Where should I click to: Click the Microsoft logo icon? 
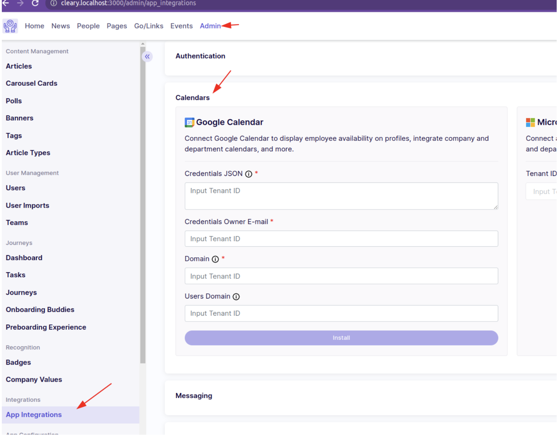[530, 122]
